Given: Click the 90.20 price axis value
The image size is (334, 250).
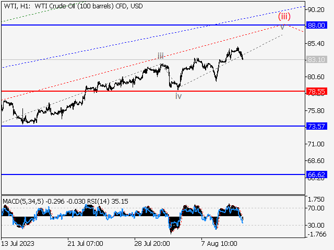Looking at the screenshot, I should click(x=316, y=10).
